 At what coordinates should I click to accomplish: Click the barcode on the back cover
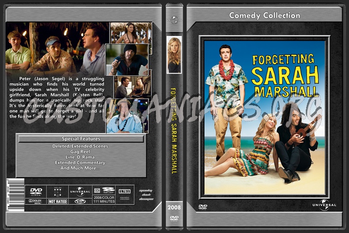click(15, 195)
